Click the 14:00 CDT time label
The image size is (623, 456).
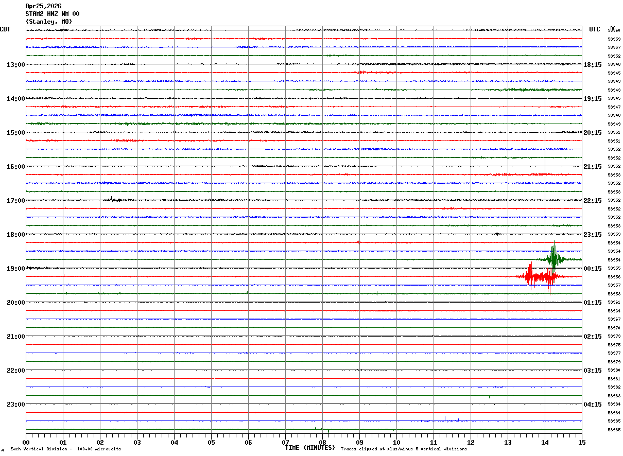point(15,99)
